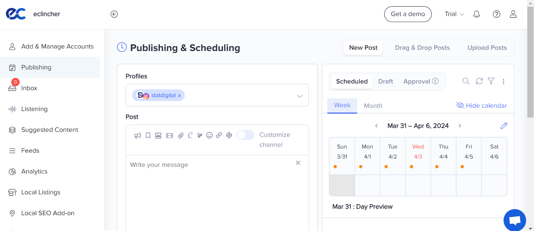Attach a file using paperclip icon
This screenshot has height=231, width=534.
(x=181, y=136)
